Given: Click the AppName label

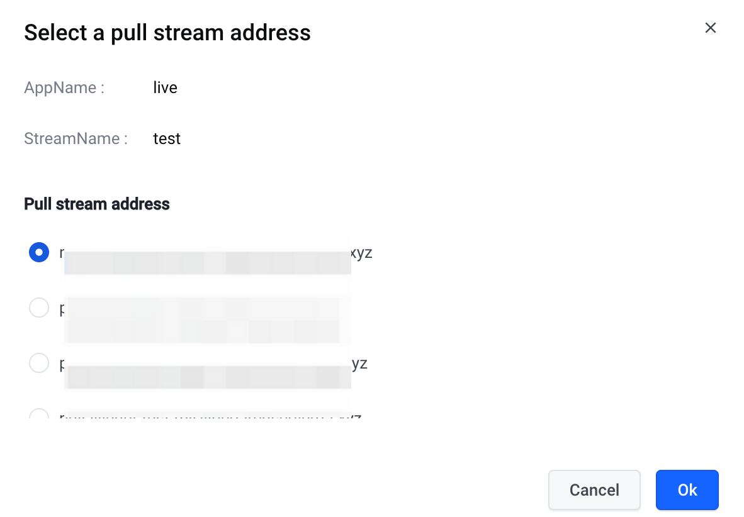Looking at the screenshot, I should tap(64, 87).
